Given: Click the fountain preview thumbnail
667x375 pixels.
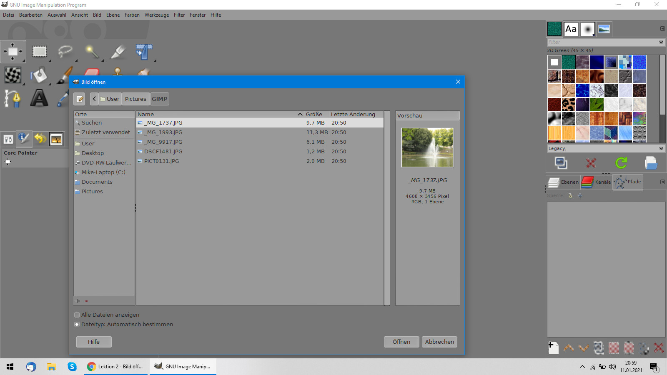Looking at the screenshot, I should click(427, 147).
